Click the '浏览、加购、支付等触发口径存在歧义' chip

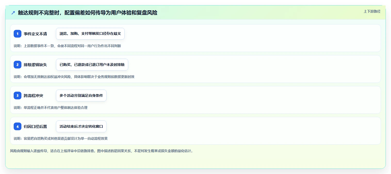(x=90, y=34)
